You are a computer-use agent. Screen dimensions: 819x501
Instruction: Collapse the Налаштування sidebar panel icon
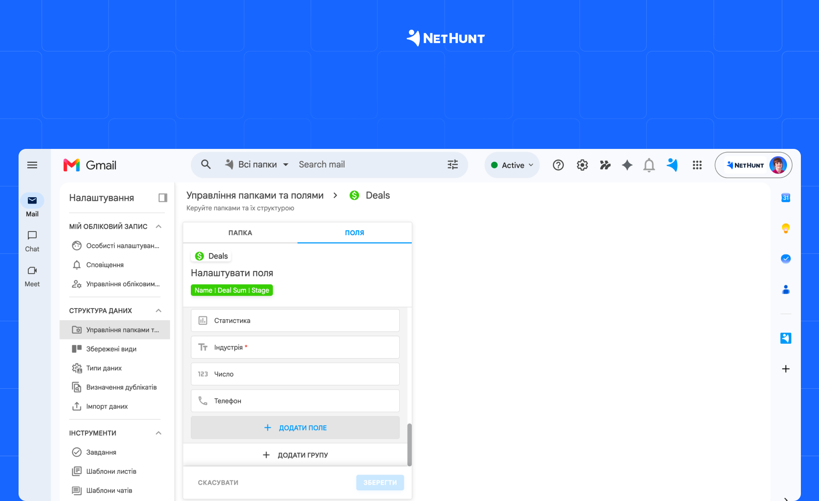[162, 198]
